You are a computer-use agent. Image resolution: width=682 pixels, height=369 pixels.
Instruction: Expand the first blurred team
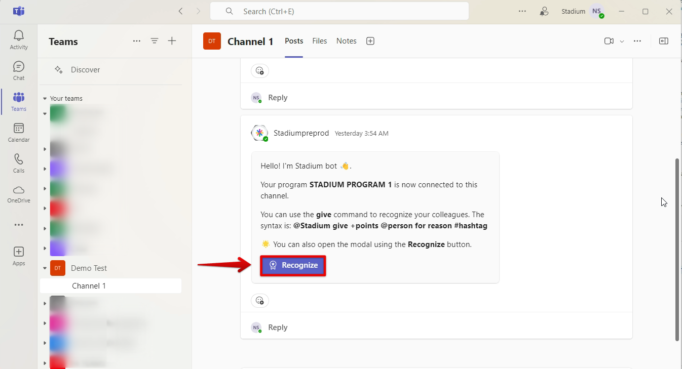point(45,113)
